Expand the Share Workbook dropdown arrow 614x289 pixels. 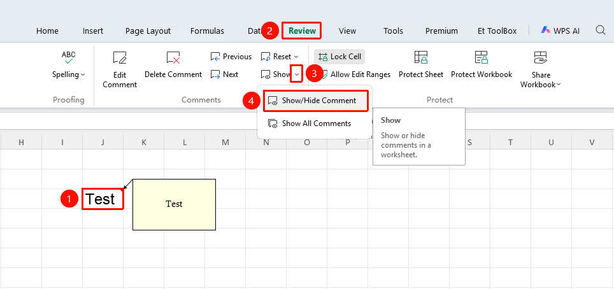tap(559, 85)
